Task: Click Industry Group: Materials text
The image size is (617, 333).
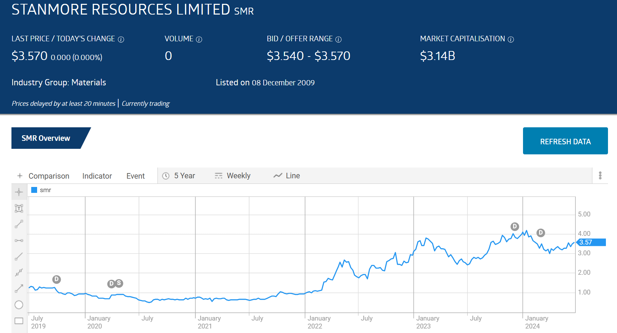Action: (x=59, y=83)
